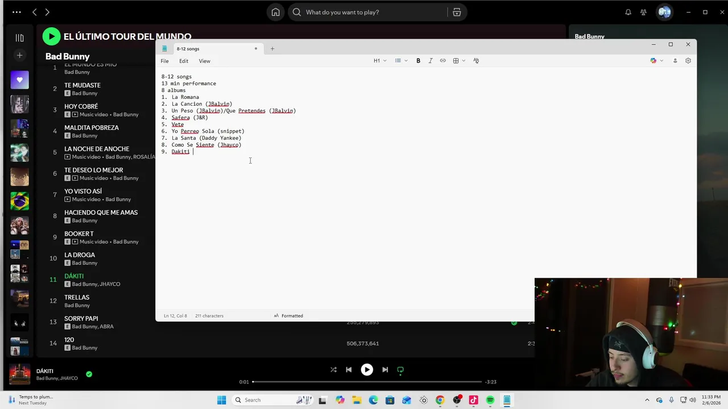Click the insert table icon

456,61
